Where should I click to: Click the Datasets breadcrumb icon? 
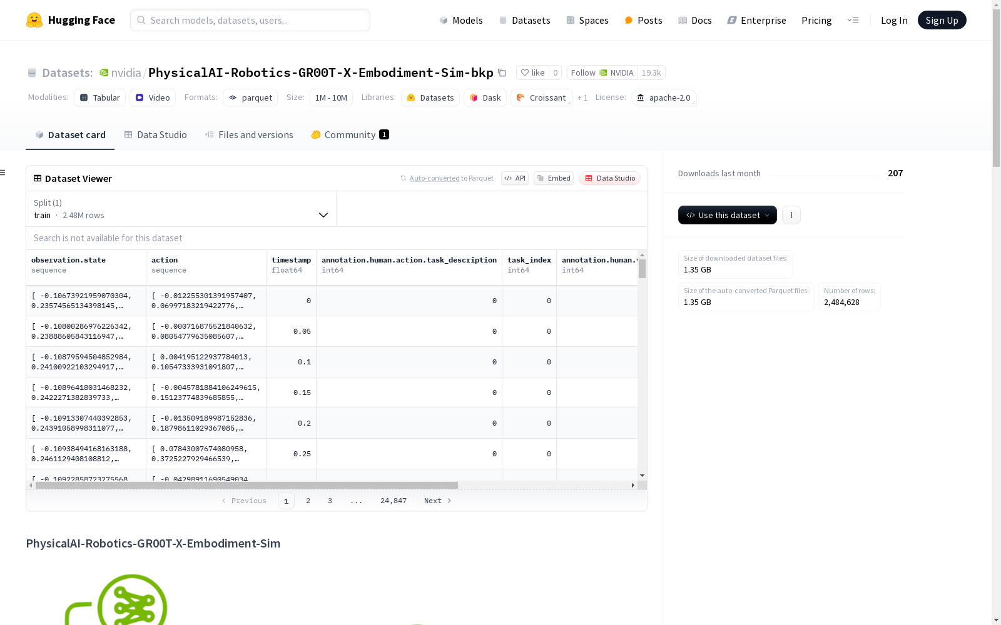tap(32, 72)
